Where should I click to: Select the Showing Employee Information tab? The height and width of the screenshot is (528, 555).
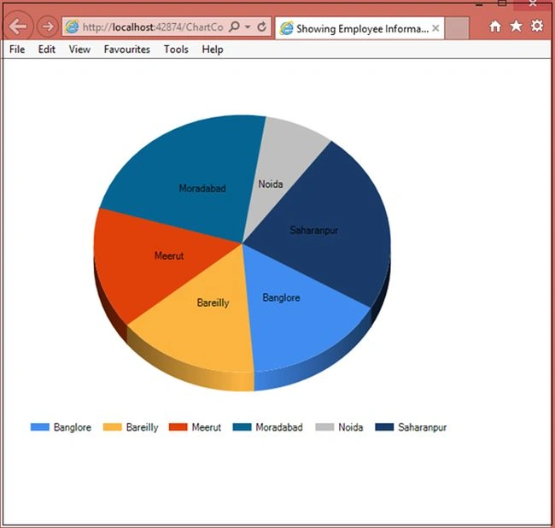359,28
